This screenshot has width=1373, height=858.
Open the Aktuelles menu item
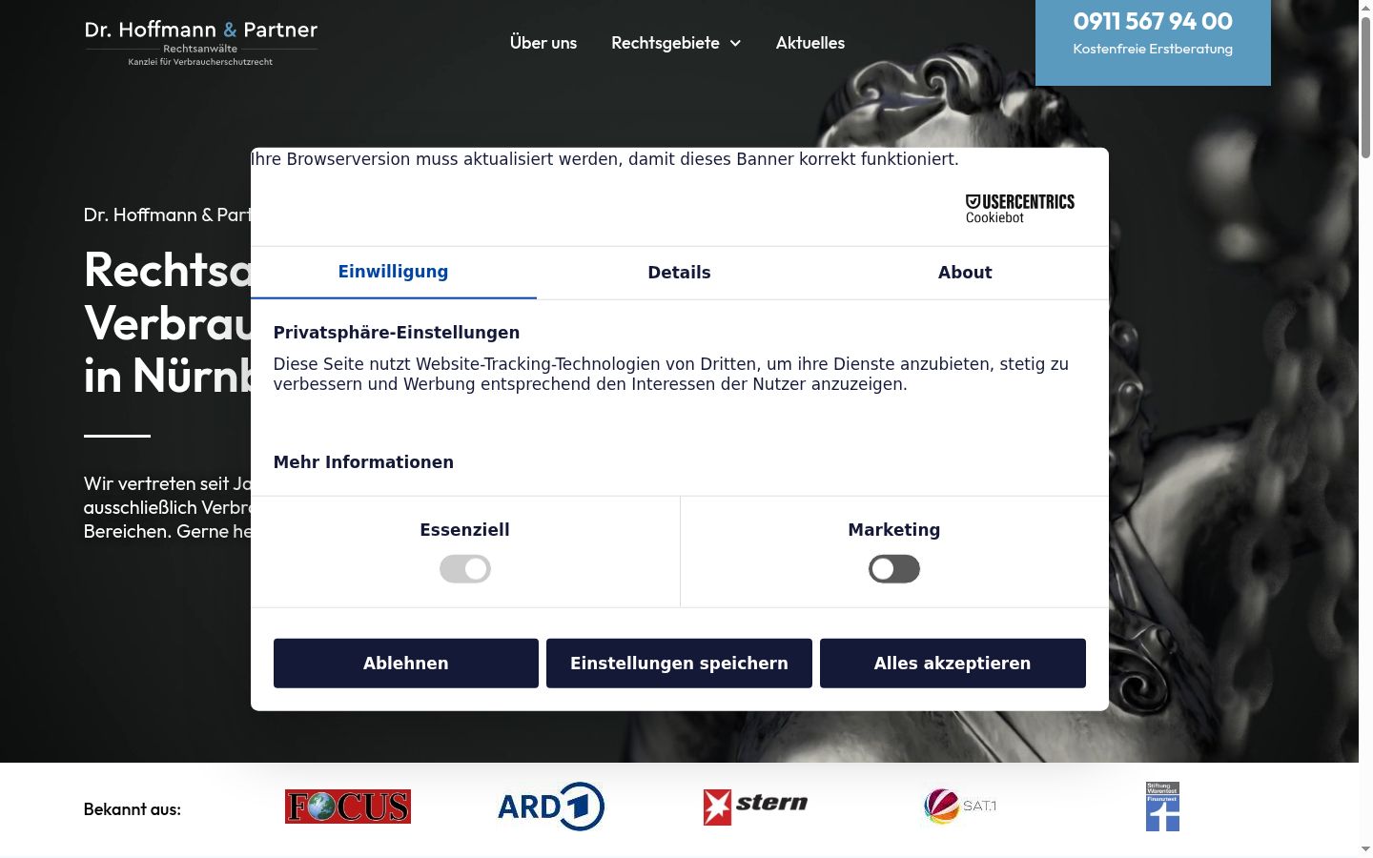click(x=810, y=43)
